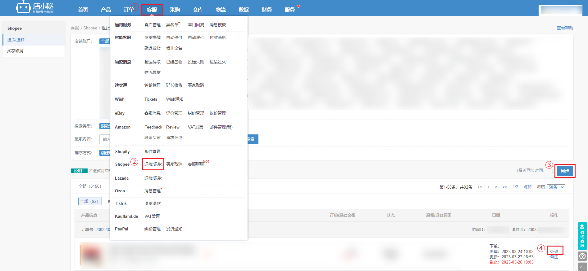Select Shopee 退货/退款 in the dropdown menu
The image size is (588, 271).
[x=153, y=164]
